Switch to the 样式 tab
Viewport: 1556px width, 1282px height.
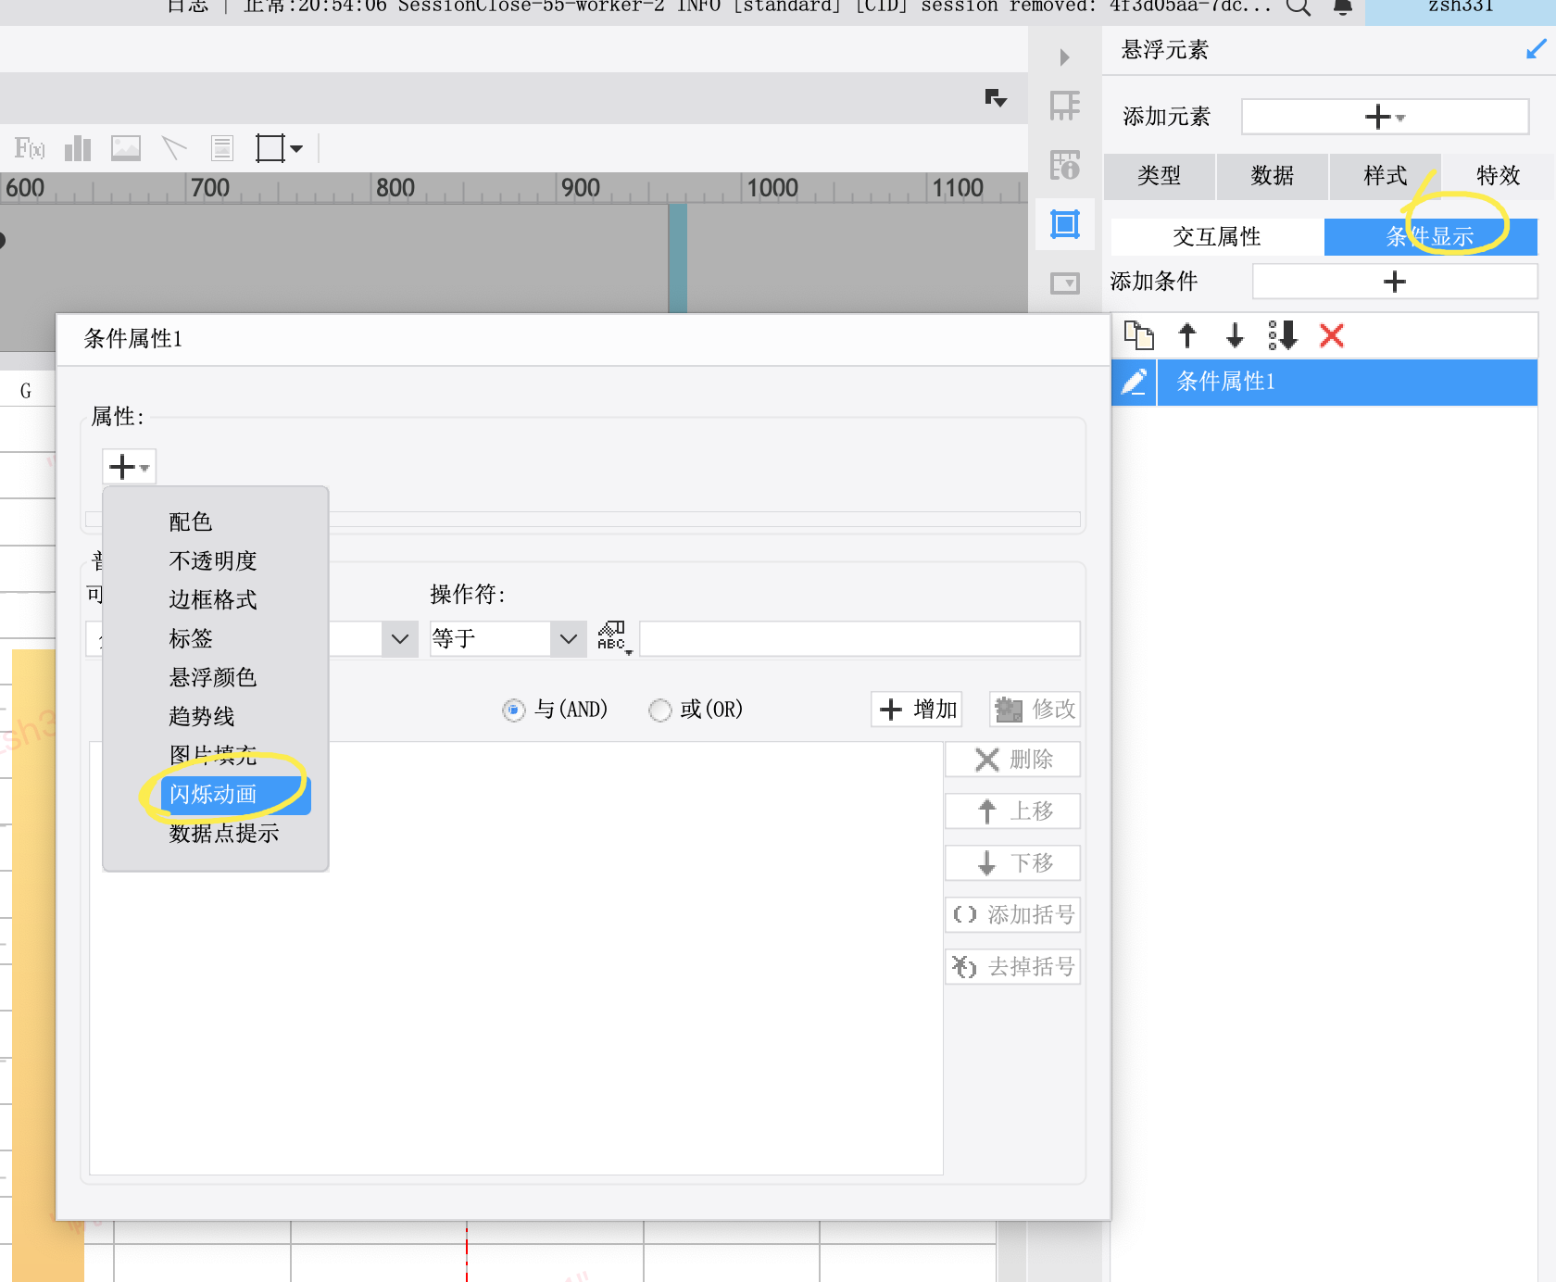coord(1386,176)
